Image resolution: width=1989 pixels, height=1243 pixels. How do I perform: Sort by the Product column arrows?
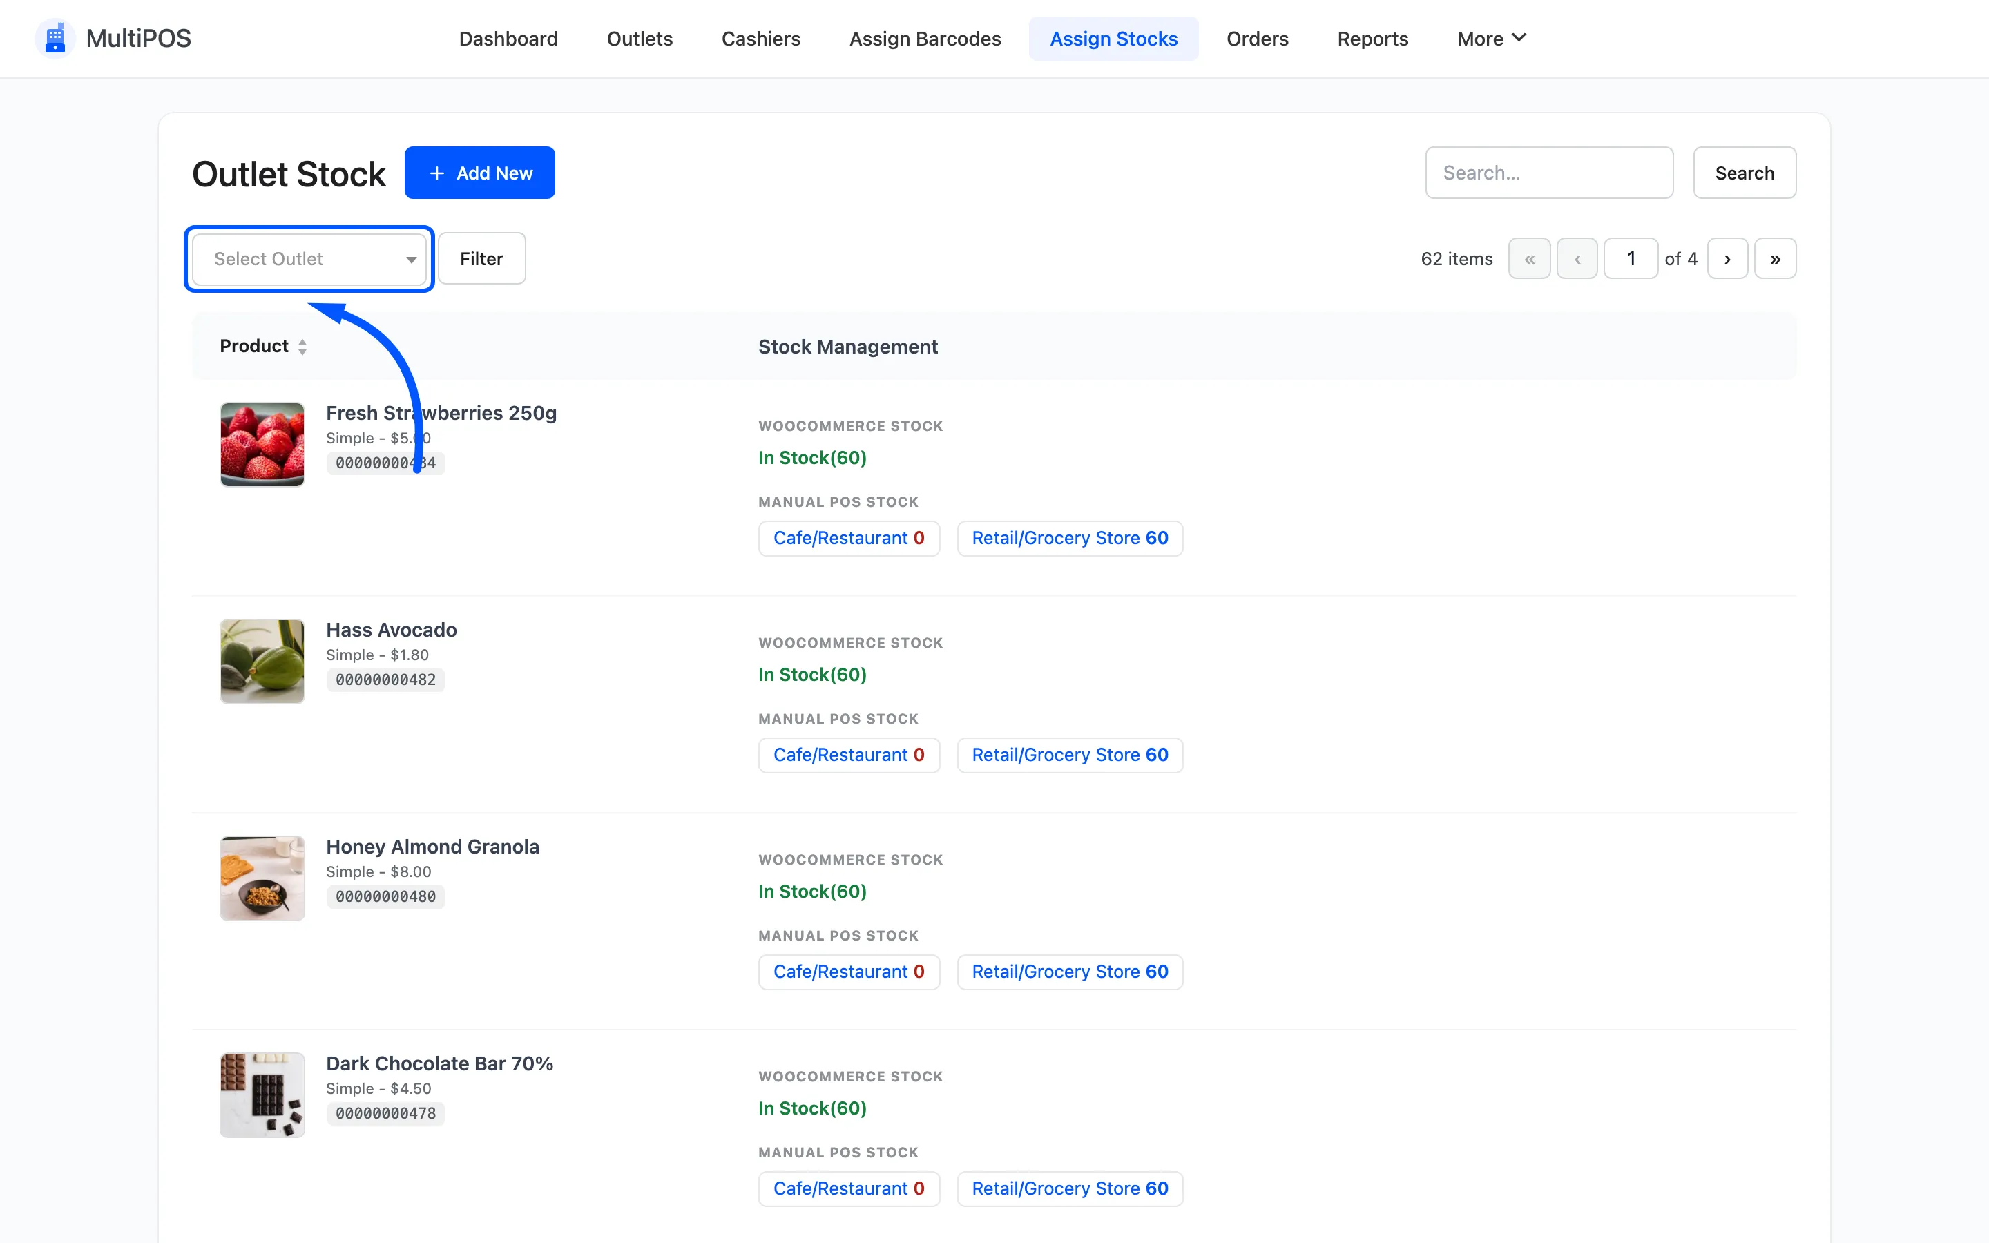tap(302, 347)
